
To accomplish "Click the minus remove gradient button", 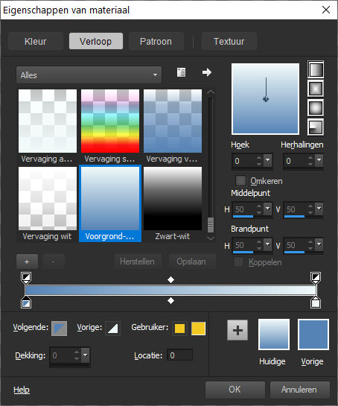I will (54, 261).
